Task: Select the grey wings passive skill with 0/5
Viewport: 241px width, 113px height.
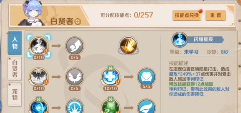Action: (x=75, y=77)
